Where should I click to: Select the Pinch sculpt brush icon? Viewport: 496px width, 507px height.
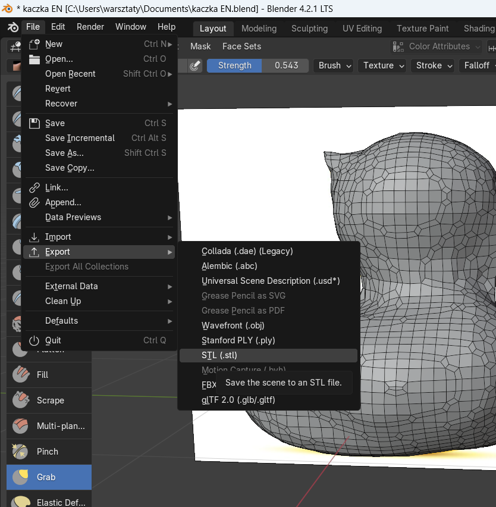20,452
